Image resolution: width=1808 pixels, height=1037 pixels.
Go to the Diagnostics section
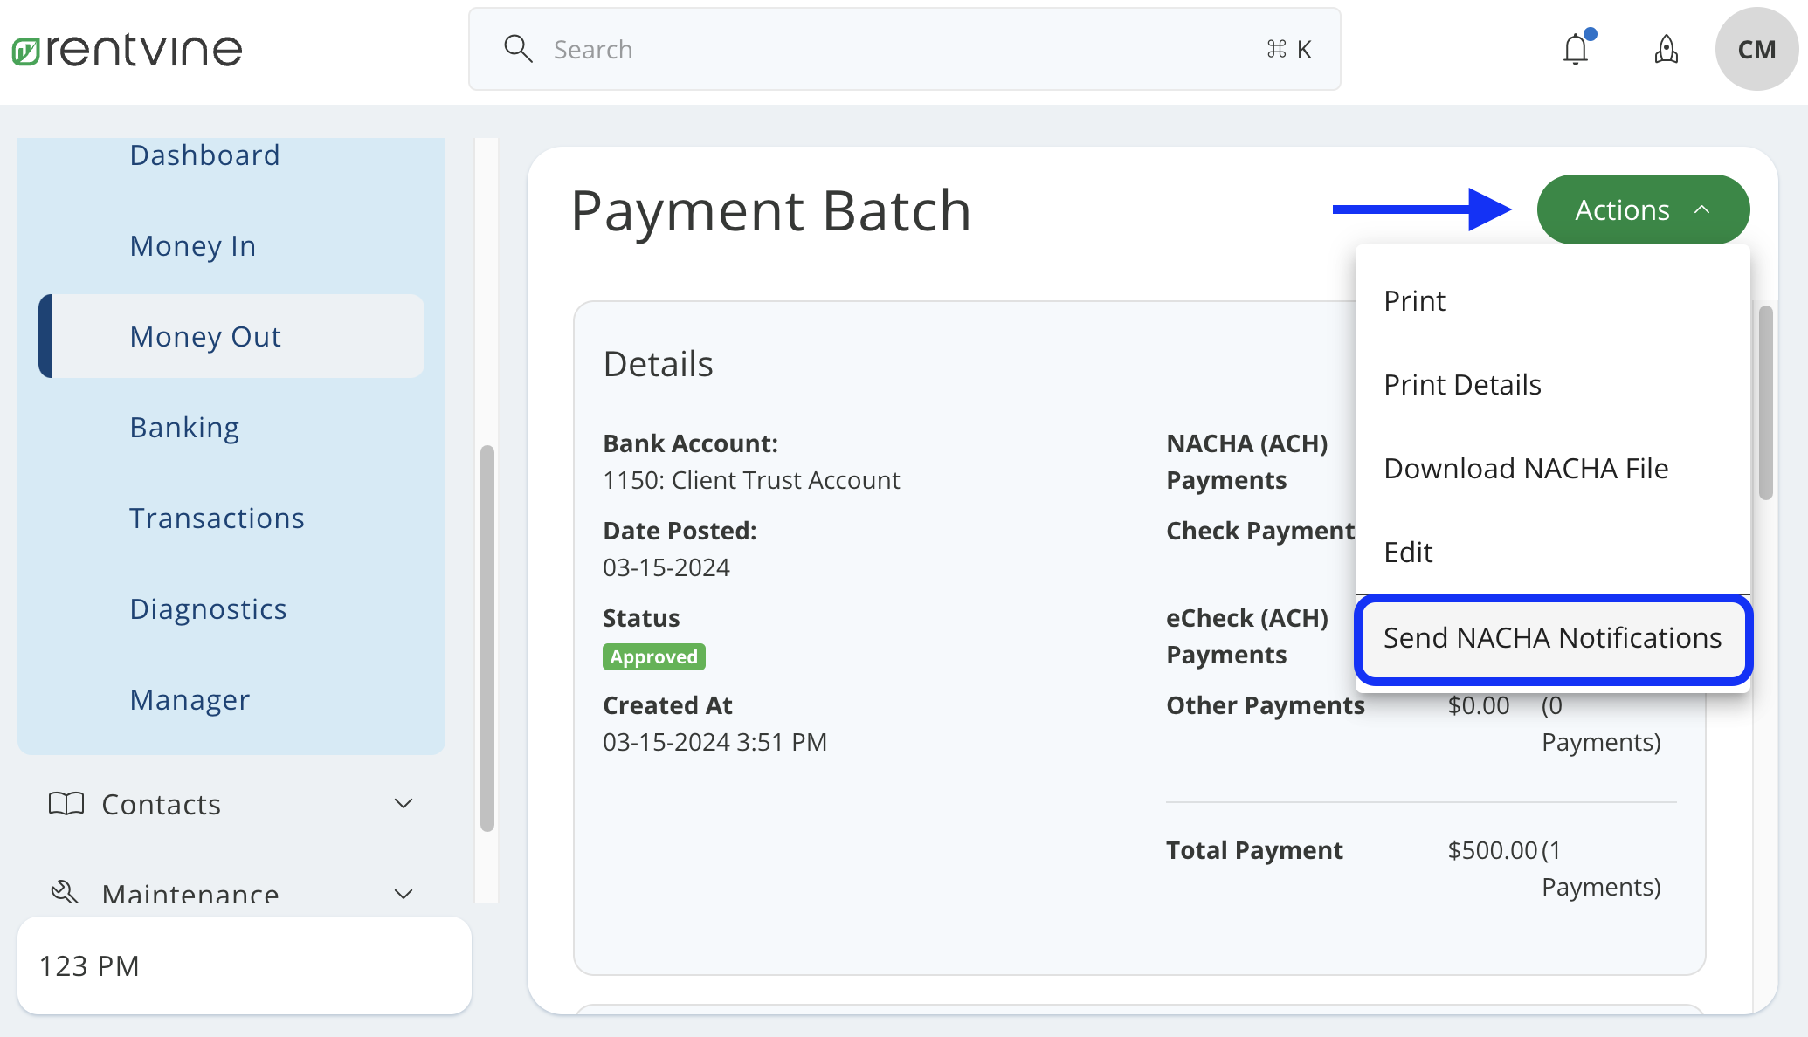coord(208,608)
